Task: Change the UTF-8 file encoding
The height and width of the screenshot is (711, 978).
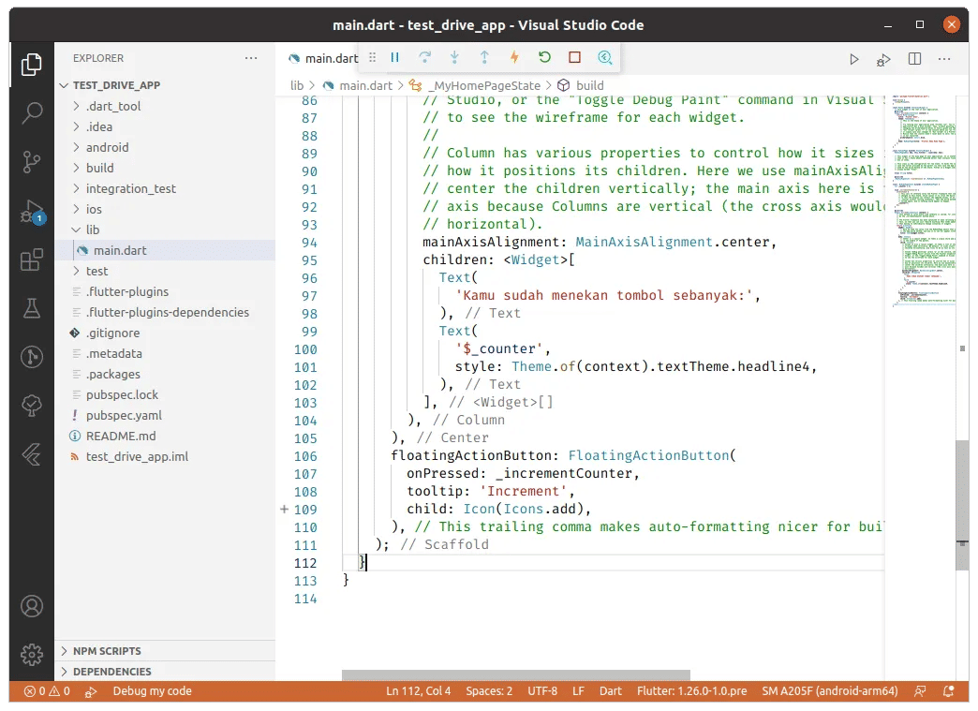Action: coord(542,691)
